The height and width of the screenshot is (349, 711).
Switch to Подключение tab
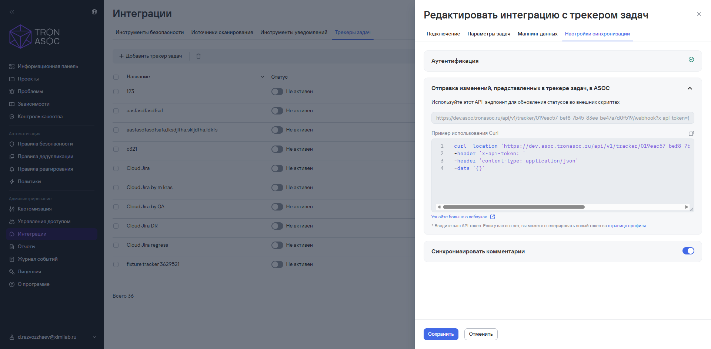[x=443, y=34]
